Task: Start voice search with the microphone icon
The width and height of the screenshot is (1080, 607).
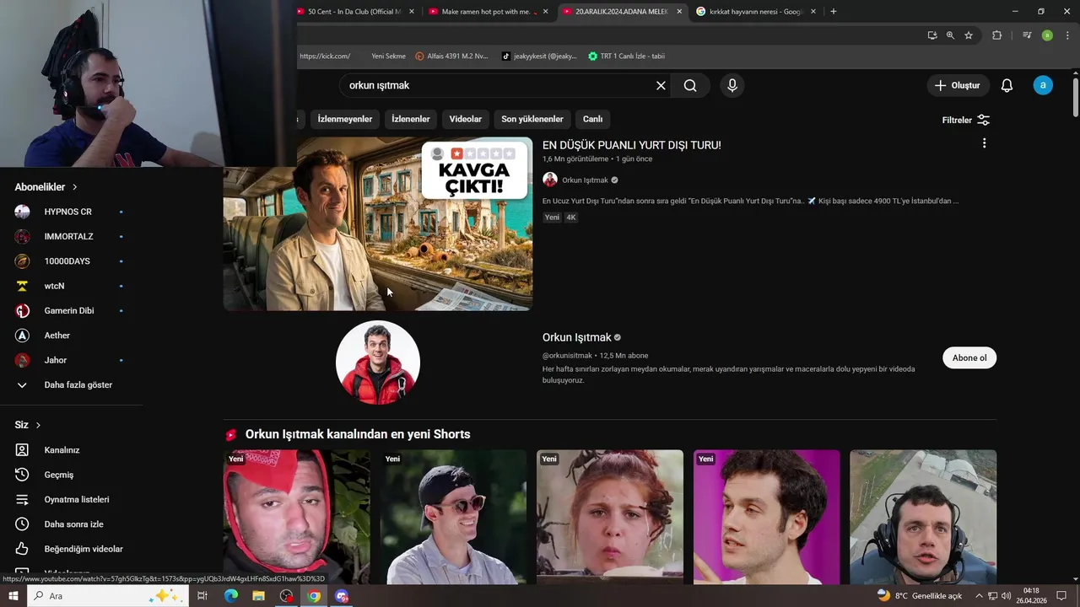Action: pos(732,85)
